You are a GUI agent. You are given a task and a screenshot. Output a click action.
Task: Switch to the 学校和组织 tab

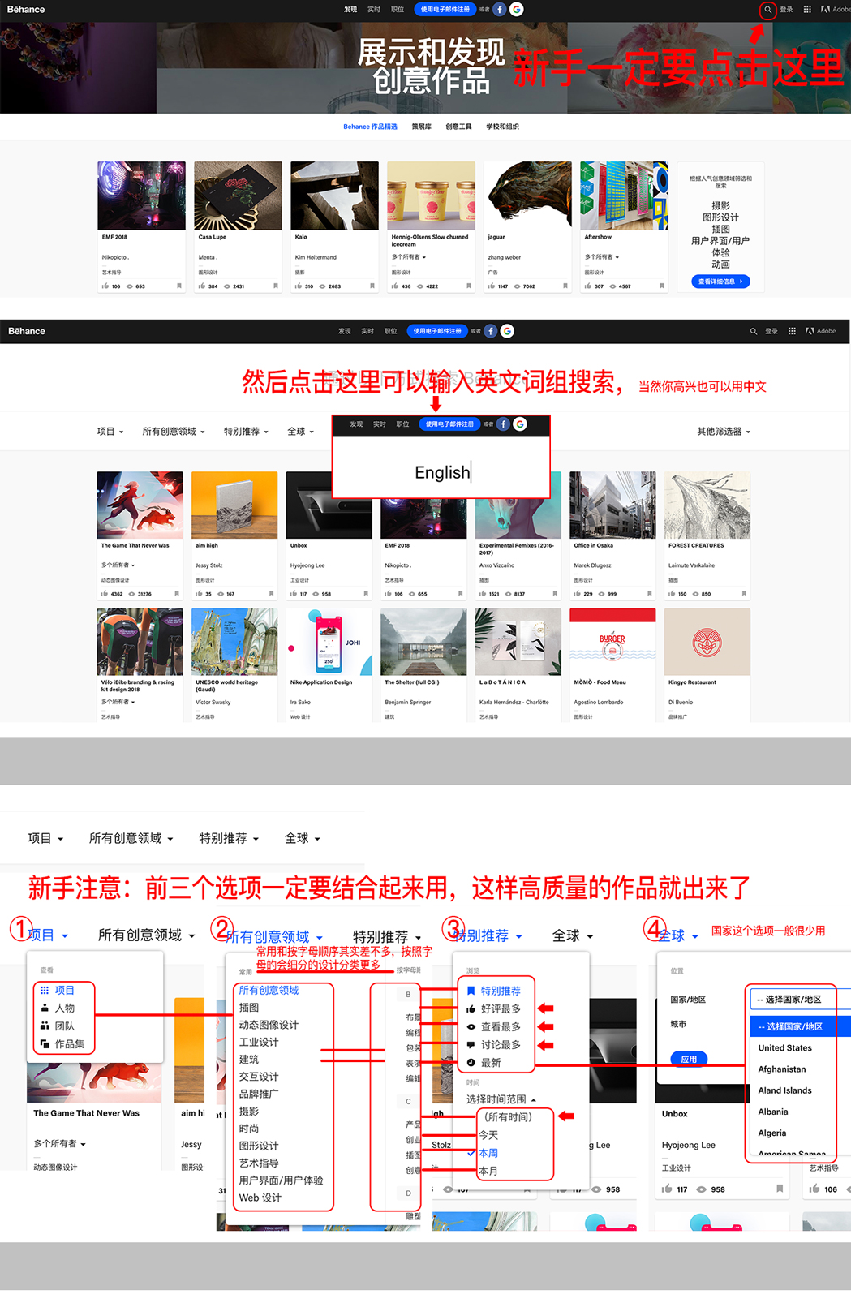pyautogui.click(x=502, y=127)
